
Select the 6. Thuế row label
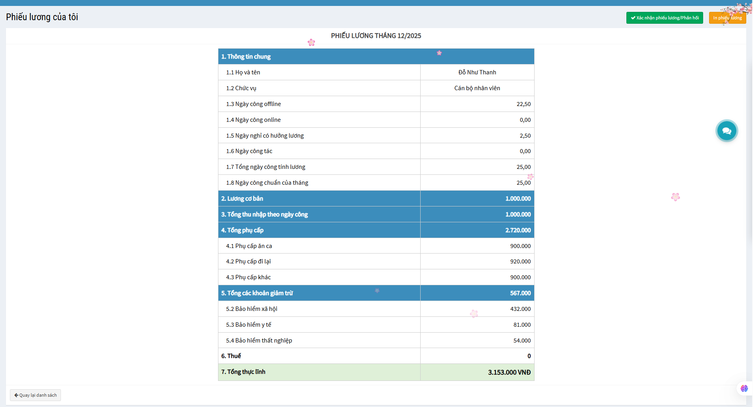point(231,356)
